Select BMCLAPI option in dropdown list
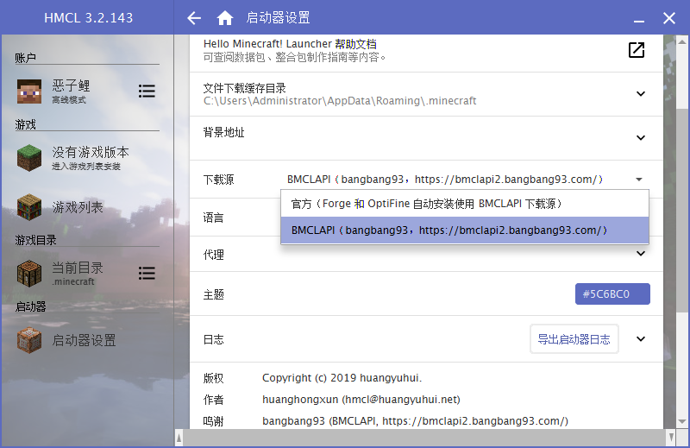690x448 pixels. (x=465, y=230)
